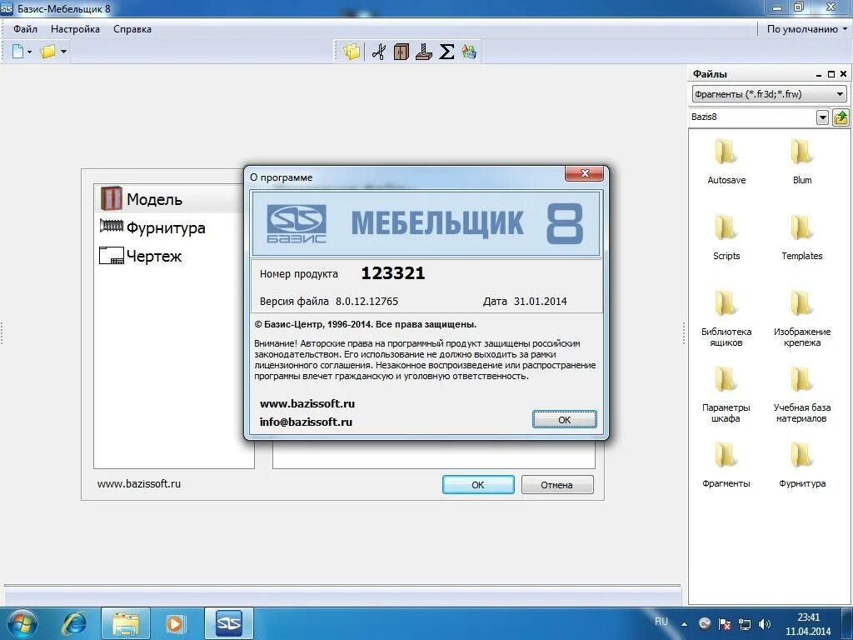Expand the Bazis8 folder path dropdown
The image size is (853, 640).
tap(822, 117)
